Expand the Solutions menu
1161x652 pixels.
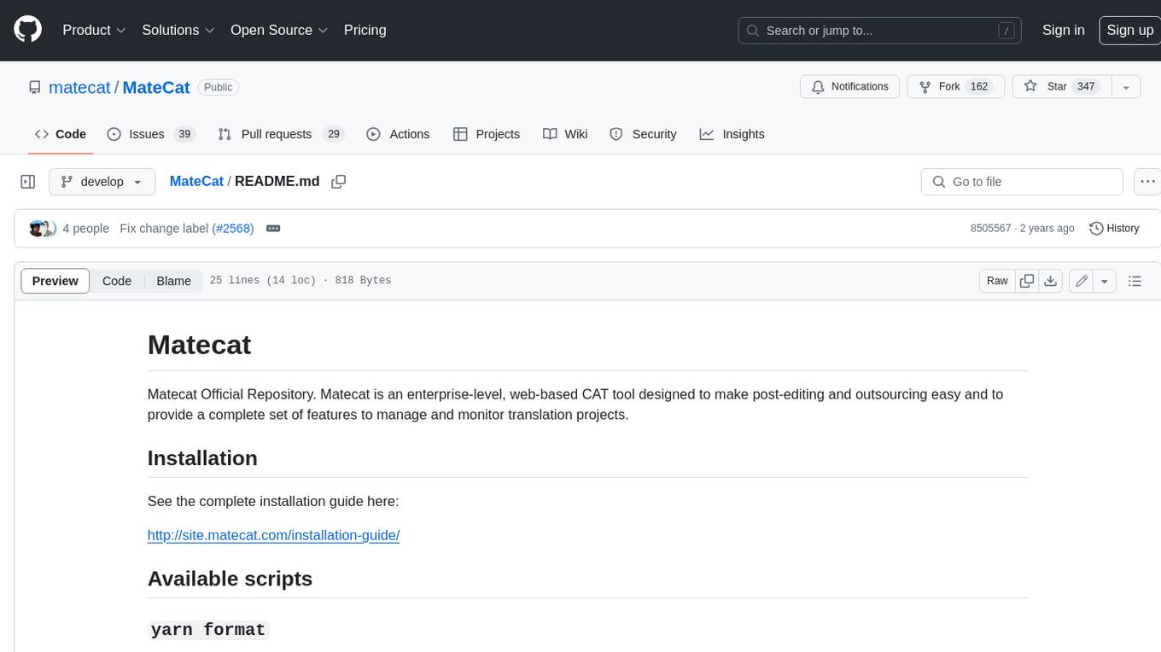click(x=178, y=30)
